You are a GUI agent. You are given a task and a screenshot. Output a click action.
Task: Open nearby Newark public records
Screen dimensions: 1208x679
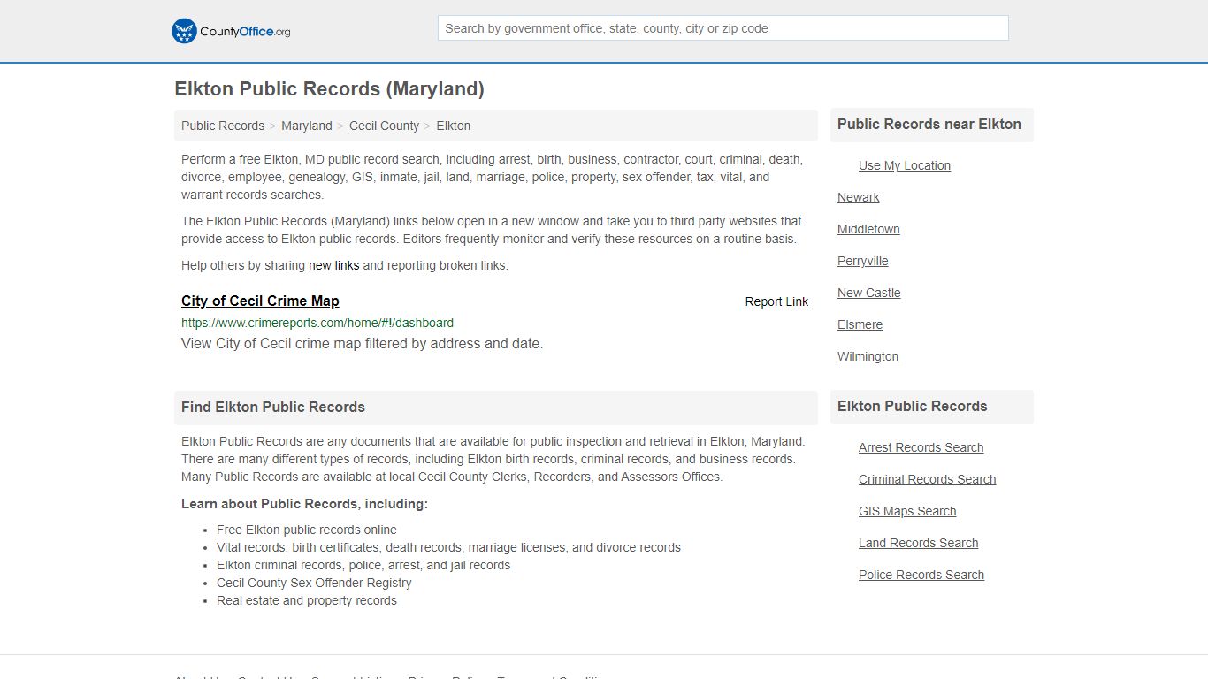click(x=858, y=197)
